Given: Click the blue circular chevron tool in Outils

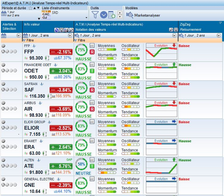Looking at the screenshot, I should point(104,15).
